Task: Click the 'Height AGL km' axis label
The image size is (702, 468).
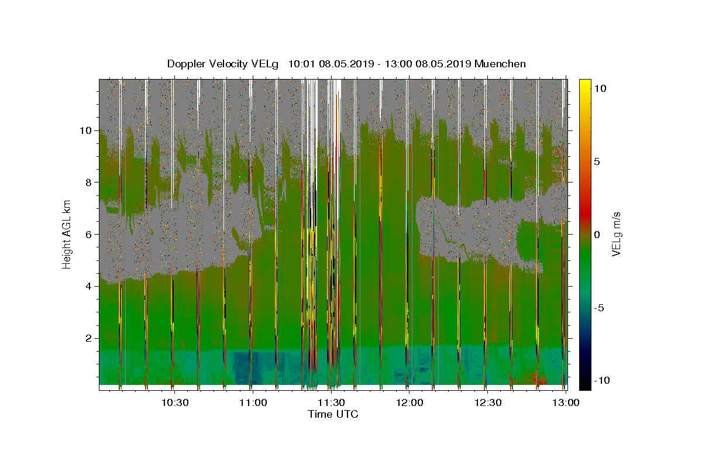Action: 67,233
